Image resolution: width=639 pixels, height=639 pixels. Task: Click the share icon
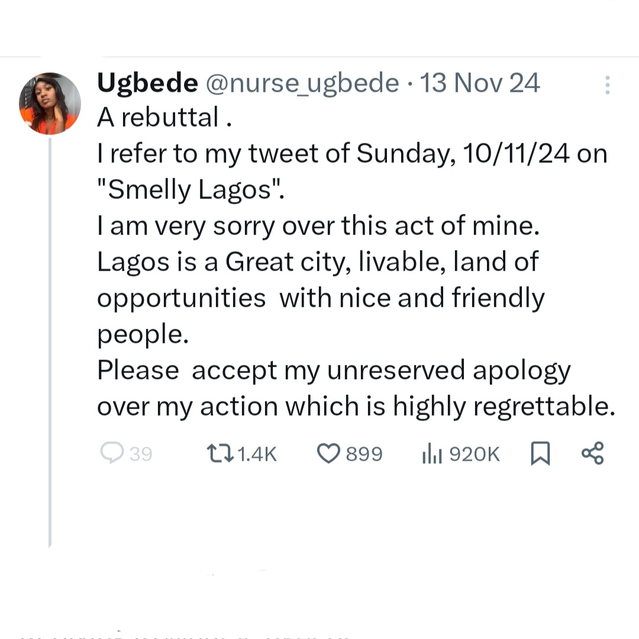tap(592, 453)
